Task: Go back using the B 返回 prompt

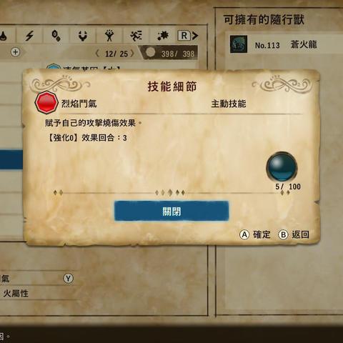Action: point(294,234)
